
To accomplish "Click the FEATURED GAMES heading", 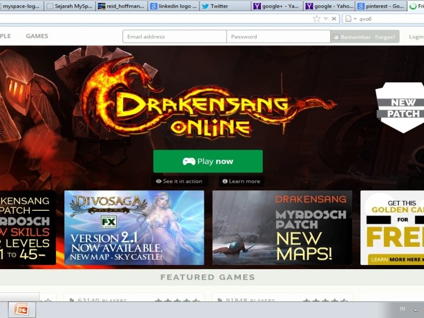I will click(208, 277).
